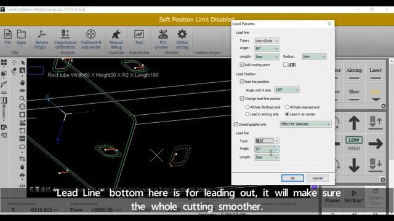The height and width of the screenshot is (221, 394).
Task: Open Angle with X axis dropdown
Action: tap(287, 90)
